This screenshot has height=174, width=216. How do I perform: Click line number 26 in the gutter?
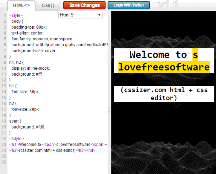4,162
